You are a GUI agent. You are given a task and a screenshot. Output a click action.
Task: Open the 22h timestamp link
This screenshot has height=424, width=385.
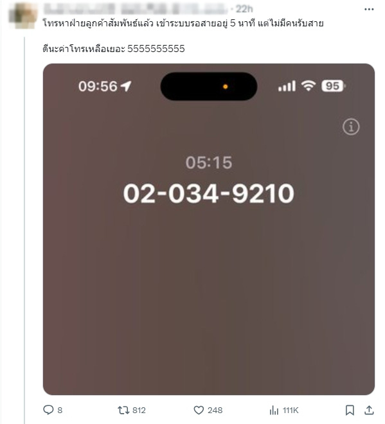click(244, 9)
